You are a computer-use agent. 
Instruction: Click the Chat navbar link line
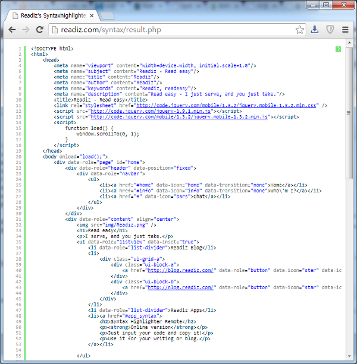click(x=165, y=197)
